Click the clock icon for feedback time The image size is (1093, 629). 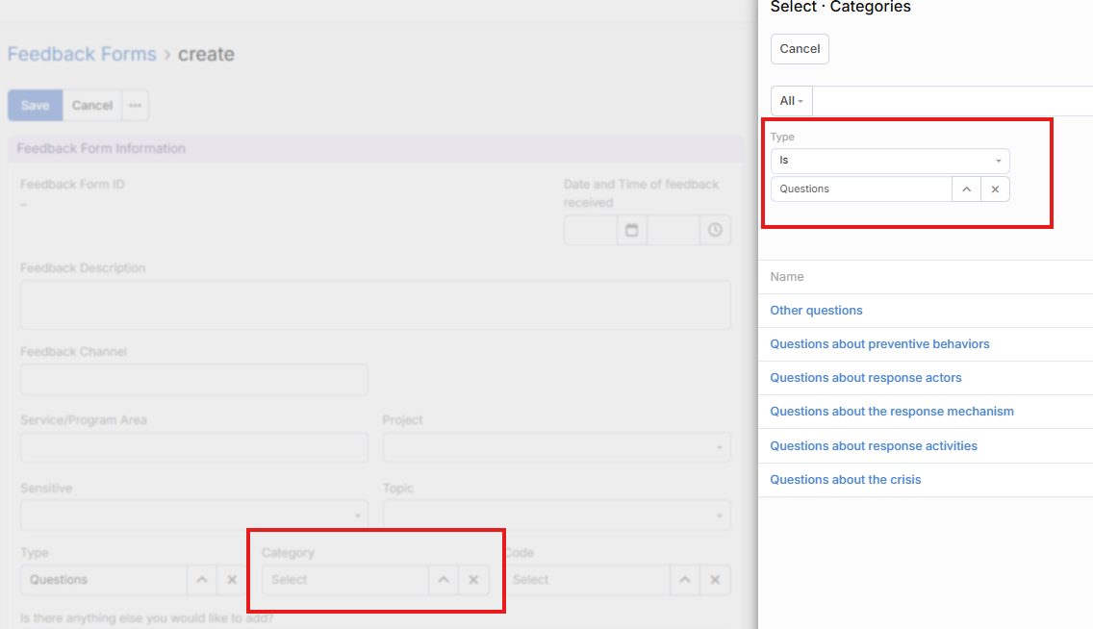tap(715, 231)
